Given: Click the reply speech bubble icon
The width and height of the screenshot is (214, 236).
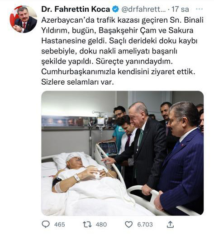Looking at the screenshot, I should (46, 224).
